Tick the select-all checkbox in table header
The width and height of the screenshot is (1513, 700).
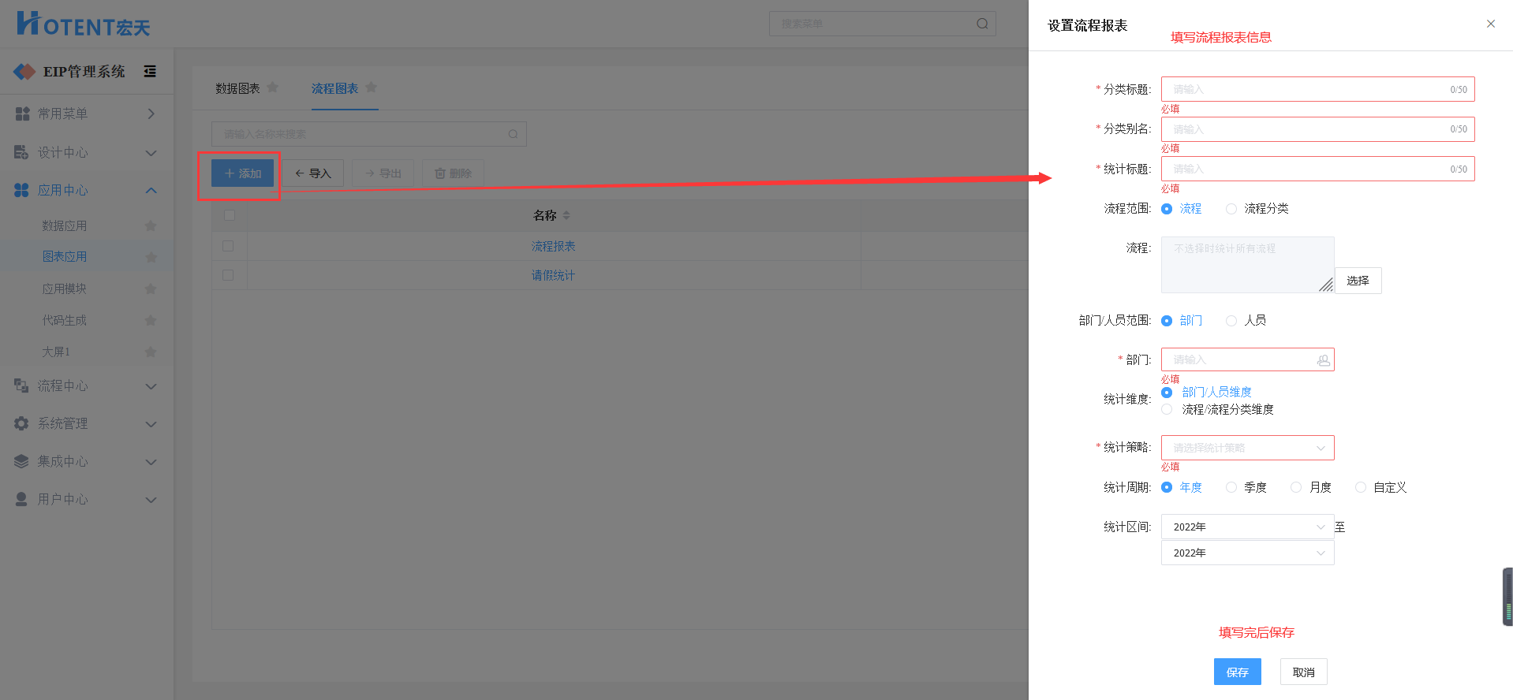pos(230,215)
